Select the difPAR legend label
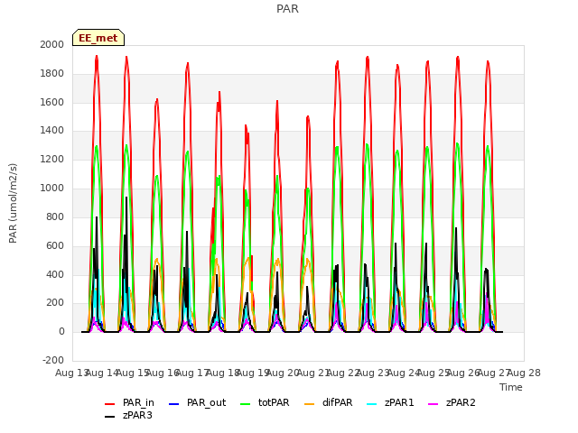The height and width of the screenshot is (433, 578). coord(337,402)
